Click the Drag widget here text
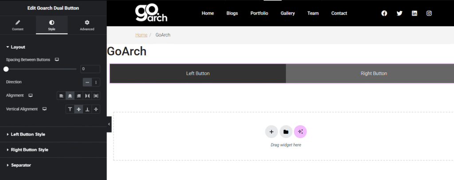Viewport: 454px width, 180px height. pyautogui.click(x=286, y=145)
